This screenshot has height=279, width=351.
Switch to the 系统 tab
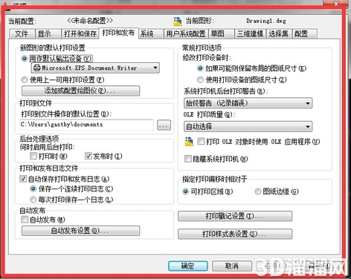[x=151, y=34]
